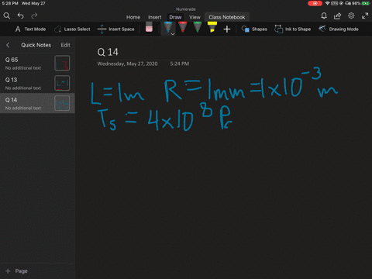The width and height of the screenshot is (372, 279).
Task: Open the View tab
Action: tap(195, 17)
